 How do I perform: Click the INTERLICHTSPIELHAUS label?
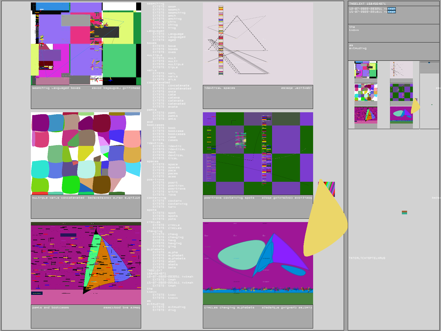(x=367, y=258)
